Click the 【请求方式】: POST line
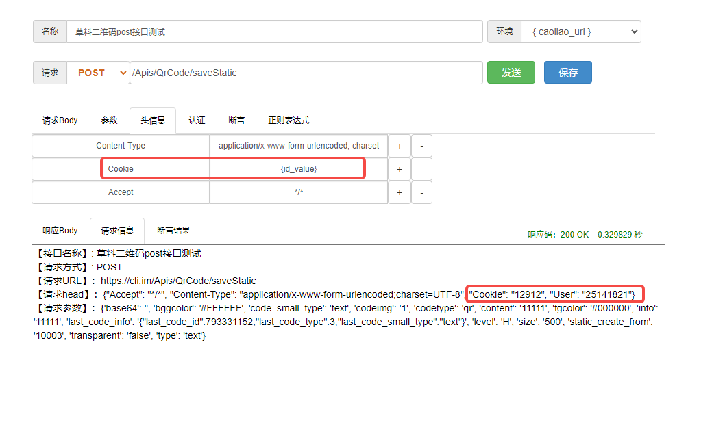This screenshot has height=423, width=712. click(79, 267)
